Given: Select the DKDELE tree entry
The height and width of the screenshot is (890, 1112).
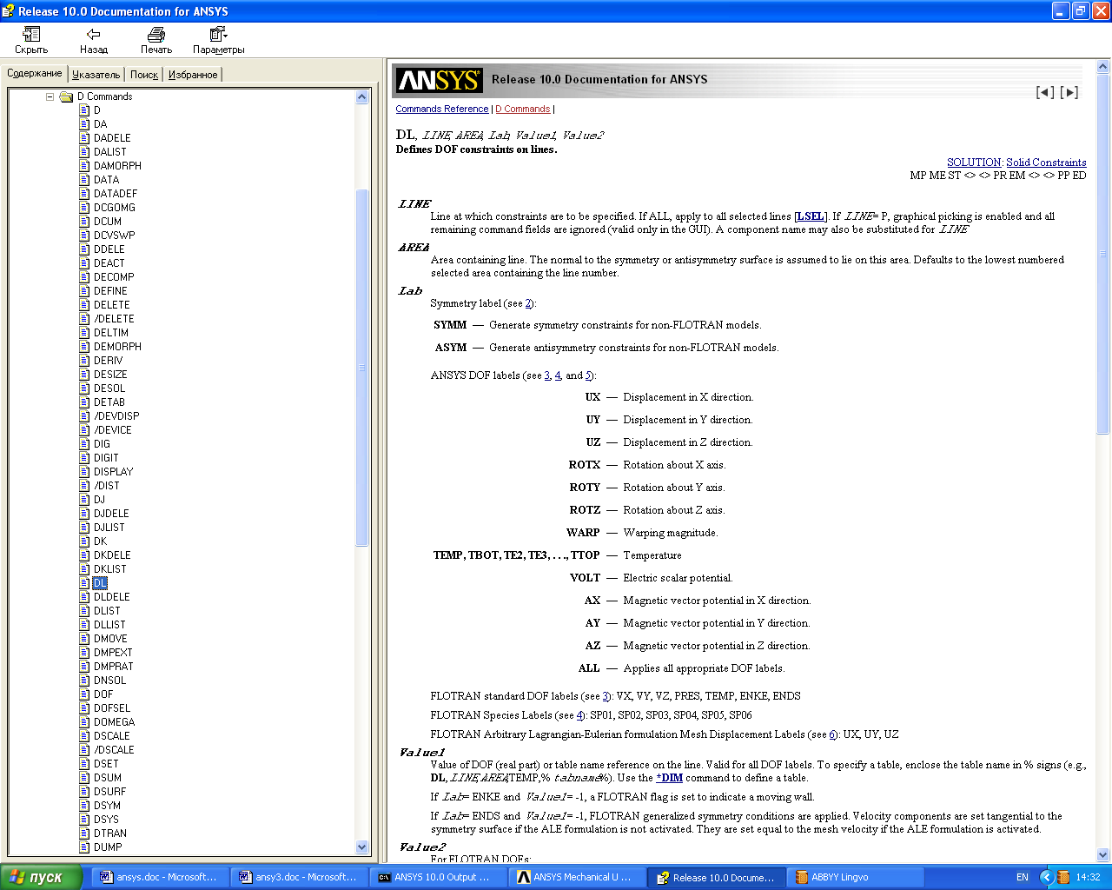Looking at the screenshot, I should (x=112, y=555).
